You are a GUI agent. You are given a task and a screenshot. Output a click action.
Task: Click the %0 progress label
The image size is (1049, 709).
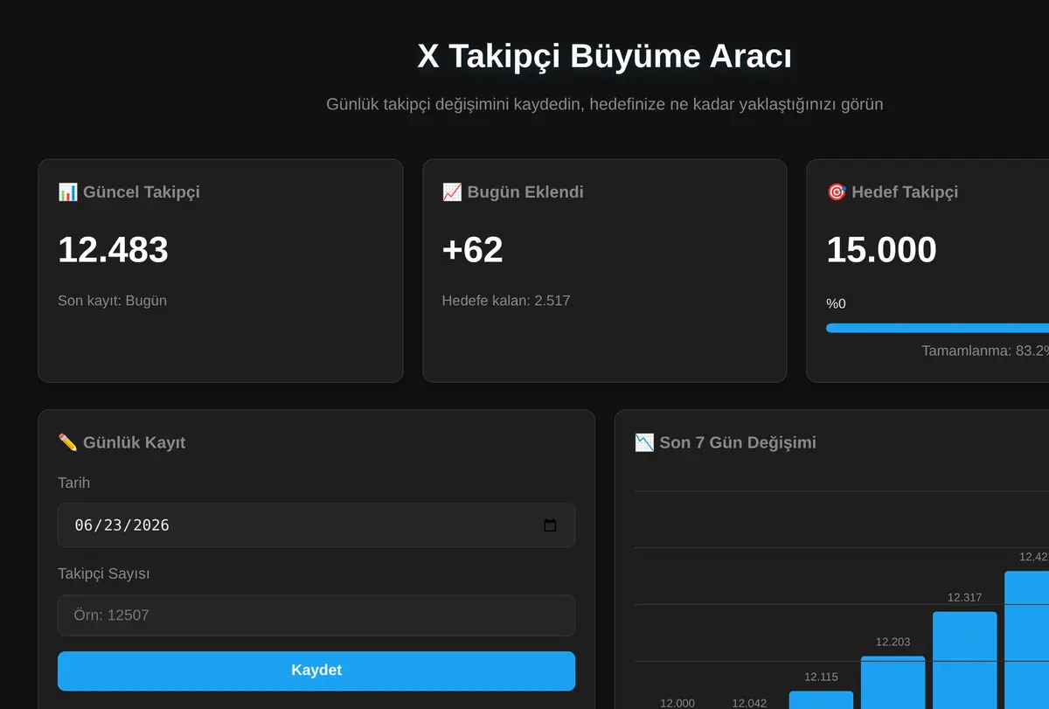tap(837, 304)
